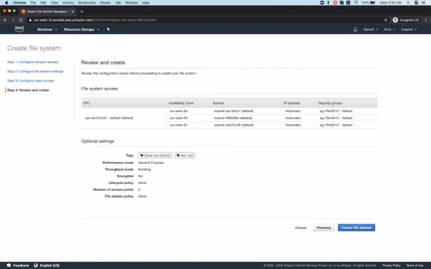The height and width of the screenshot is (269, 431).
Task: Click the site lock icon in address bar
Action: tap(30, 20)
